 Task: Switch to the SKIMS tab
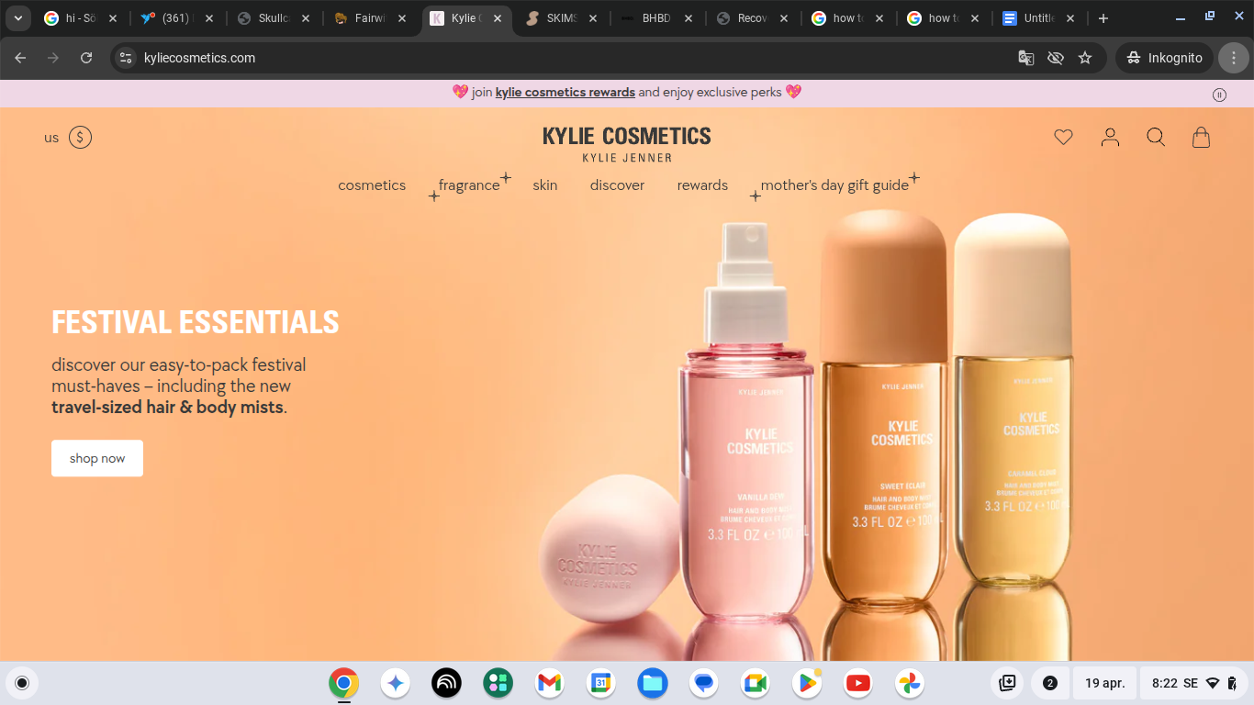tap(563, 18)
